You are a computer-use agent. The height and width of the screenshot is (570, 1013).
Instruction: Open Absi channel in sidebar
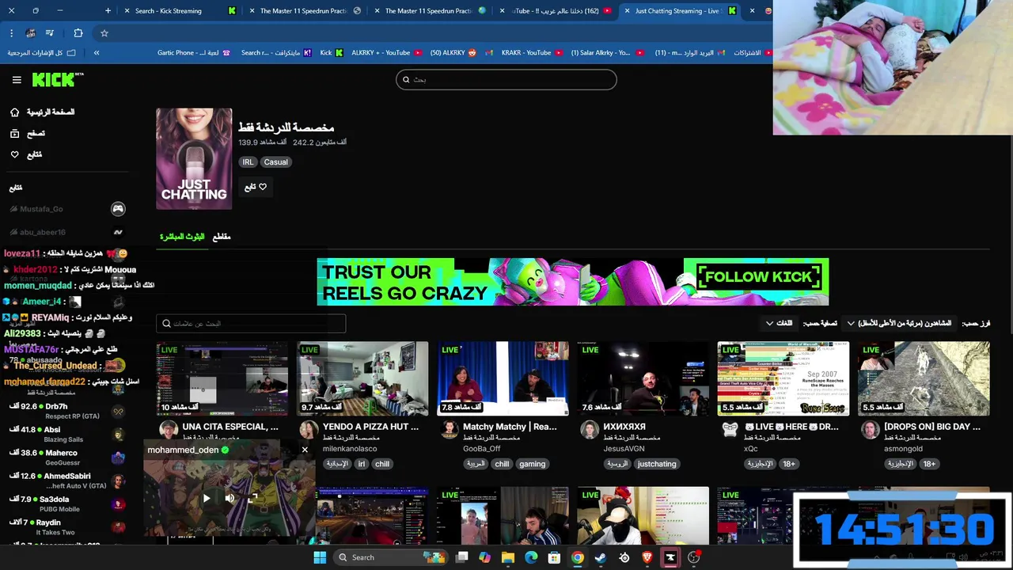(67, 434)
